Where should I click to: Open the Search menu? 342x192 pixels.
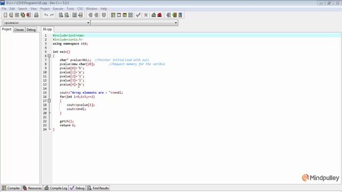point(22,9)
